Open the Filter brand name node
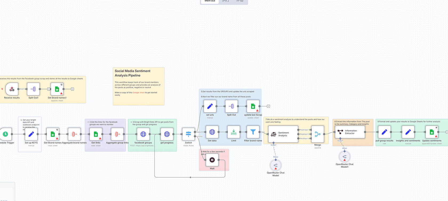This screenshot has height=201, width=448. [253, 132]
